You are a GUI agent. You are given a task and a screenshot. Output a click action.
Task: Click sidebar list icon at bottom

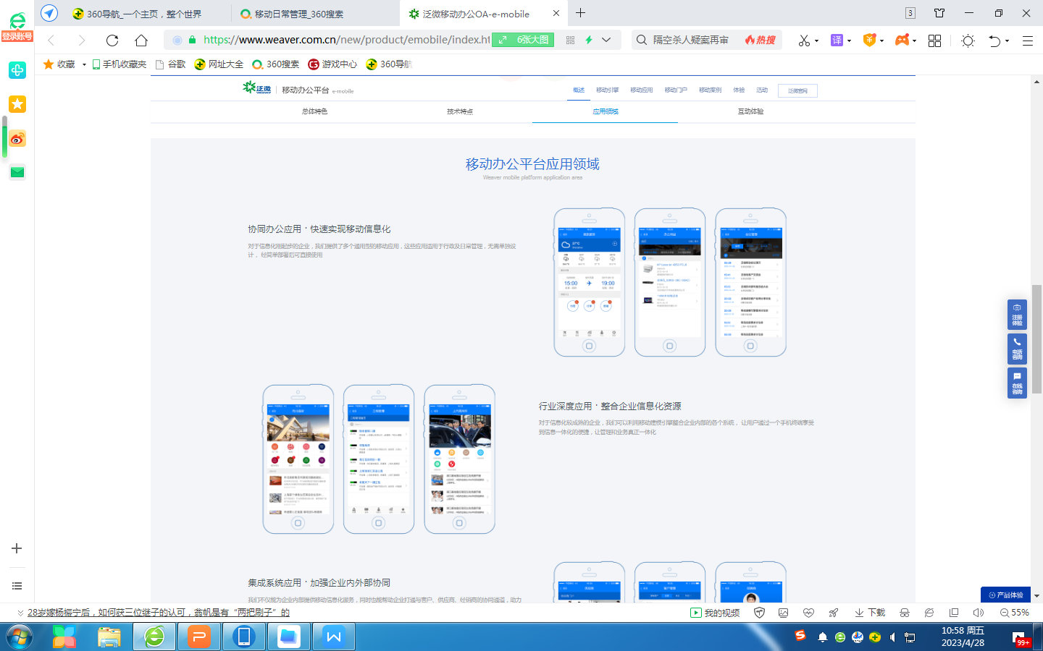coord(17,586)
